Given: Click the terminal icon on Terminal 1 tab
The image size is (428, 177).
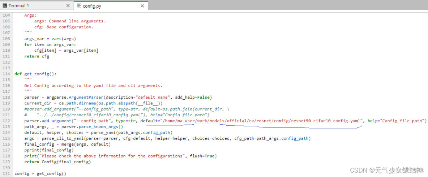Looking at the screenshot, I should click(5, 6).
